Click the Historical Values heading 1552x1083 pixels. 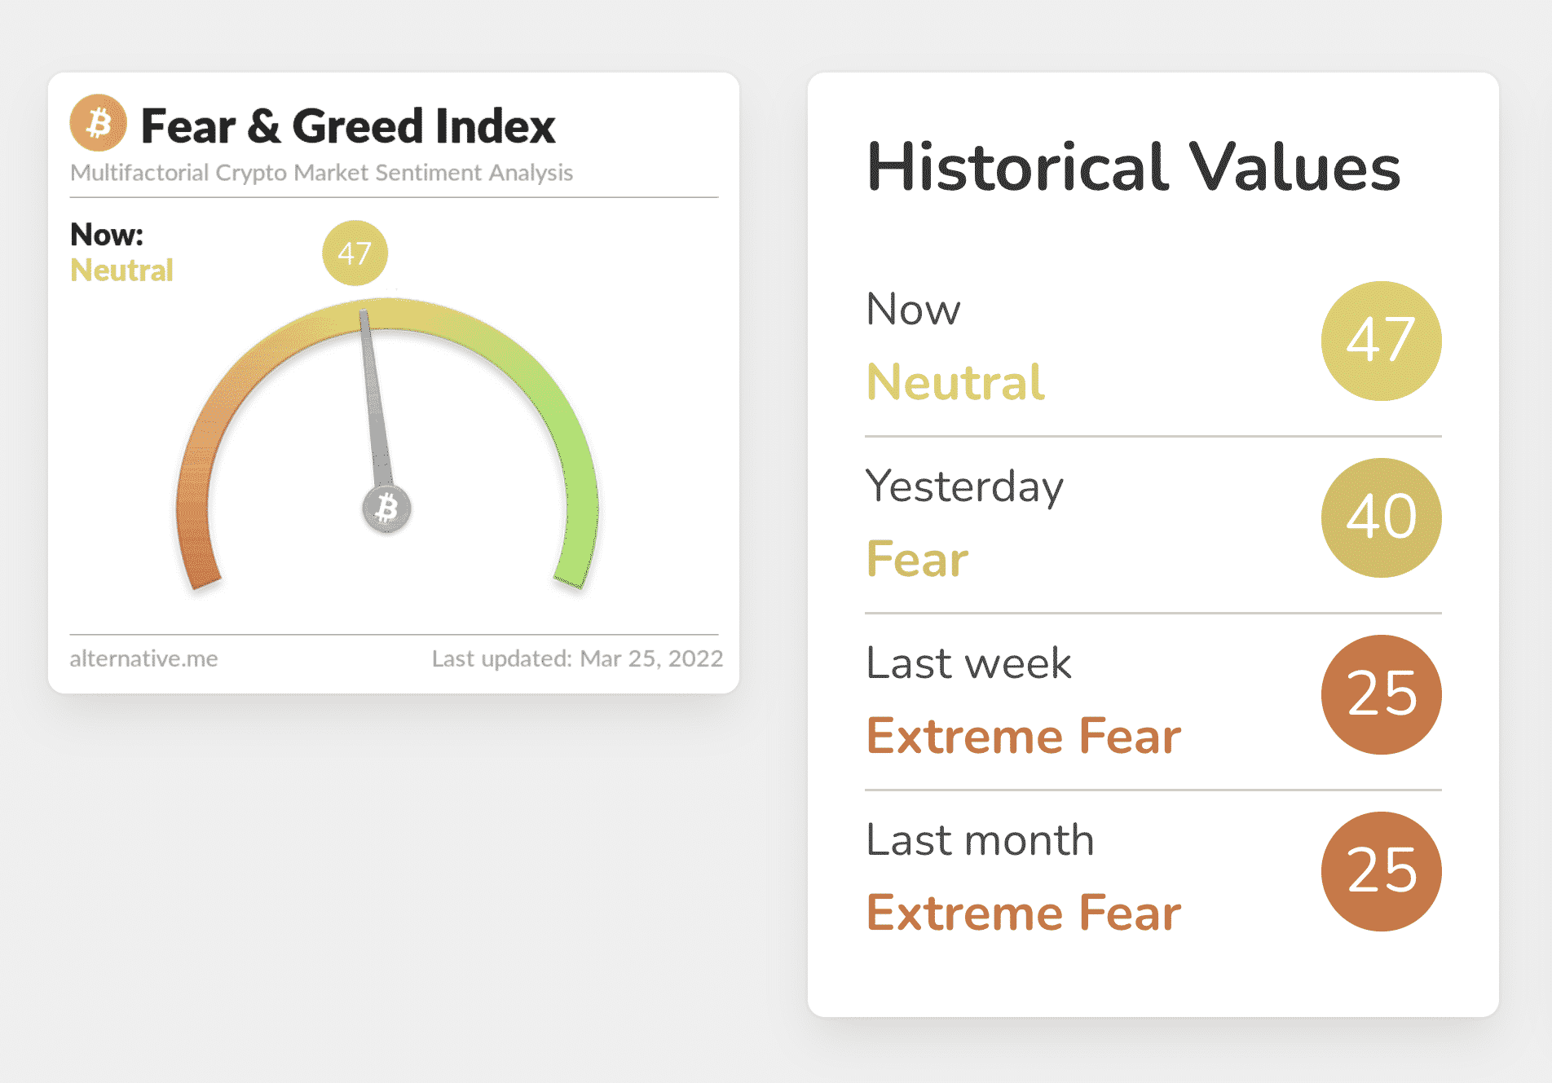pos(1133,167)
